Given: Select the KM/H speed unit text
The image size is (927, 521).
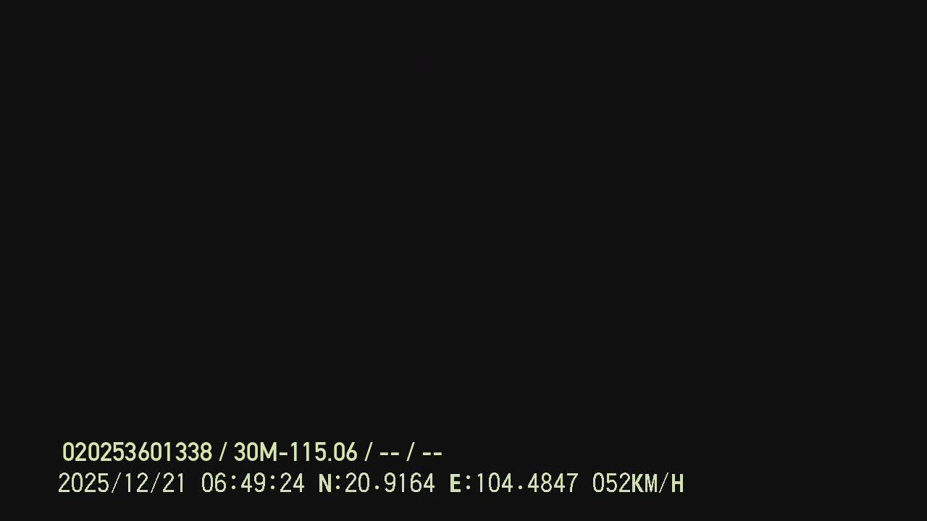Looking at the screenshot, I should tap(658, 483).
